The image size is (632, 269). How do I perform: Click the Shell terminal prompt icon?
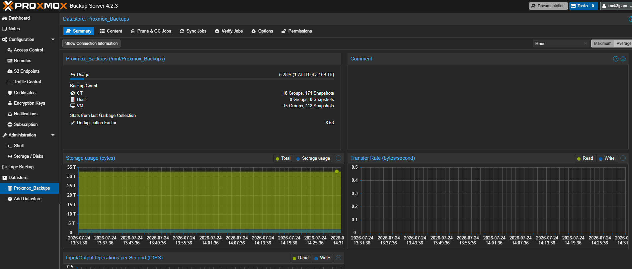[10, 146]
